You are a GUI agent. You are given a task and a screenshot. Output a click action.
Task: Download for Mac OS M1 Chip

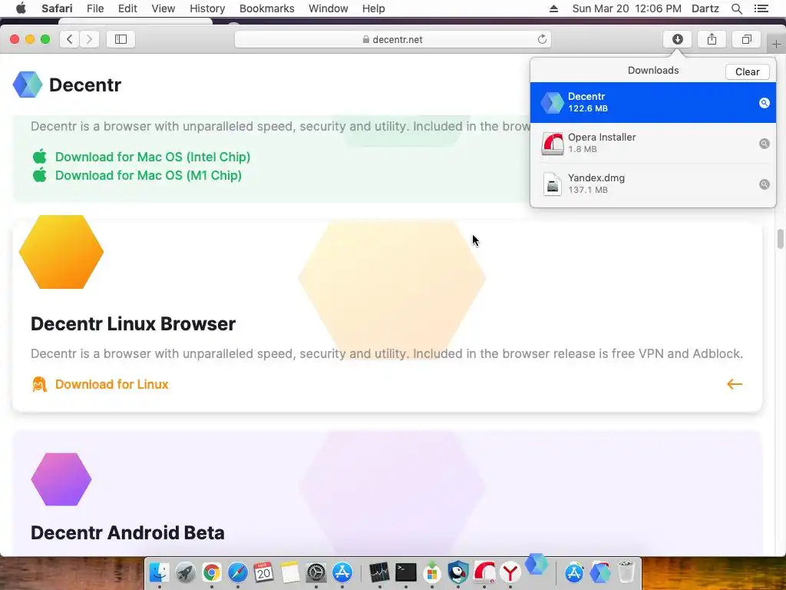tap(148, 176)
